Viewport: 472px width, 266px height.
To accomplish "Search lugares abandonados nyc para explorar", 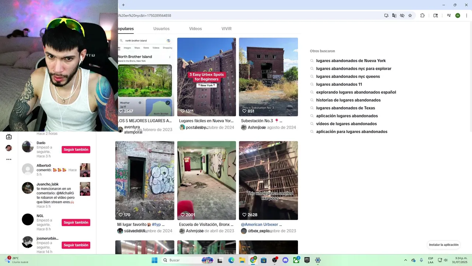I will 354,69.
